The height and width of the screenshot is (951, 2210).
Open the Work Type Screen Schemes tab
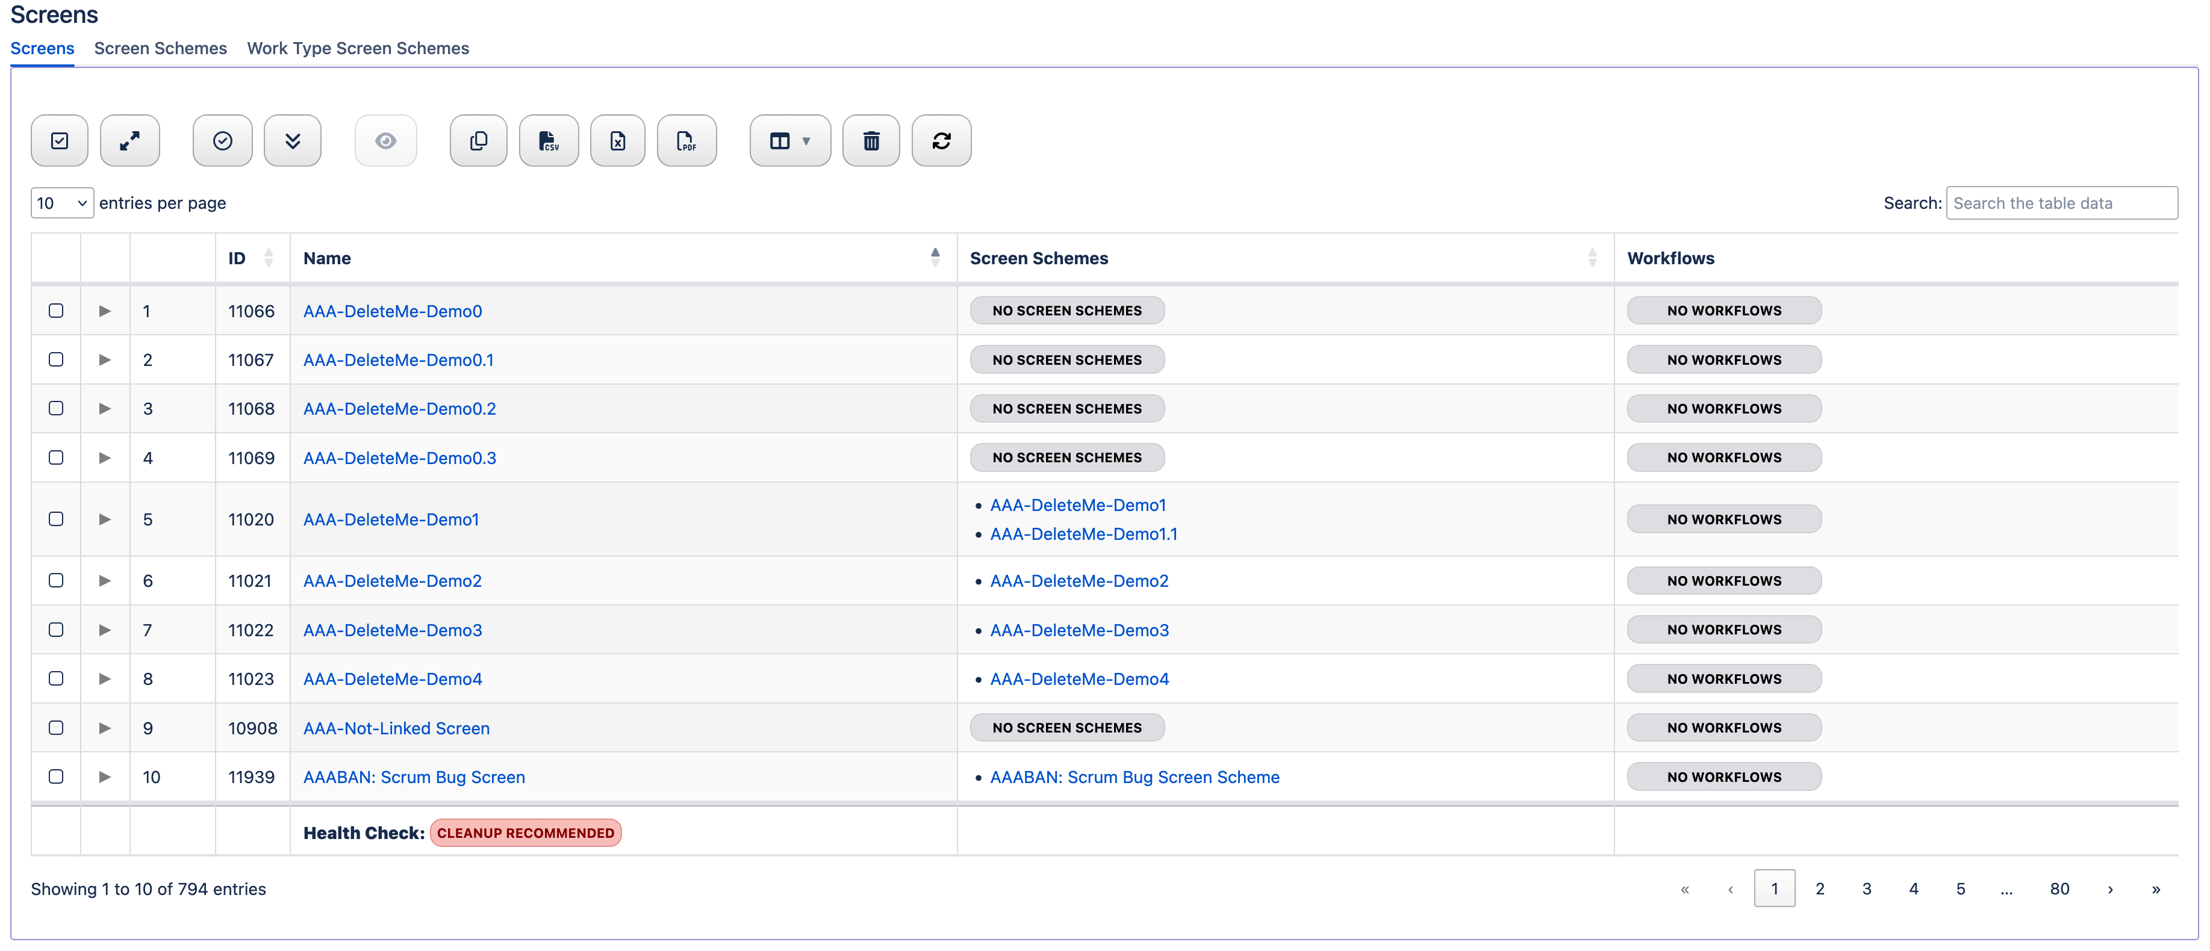point(358,49)
